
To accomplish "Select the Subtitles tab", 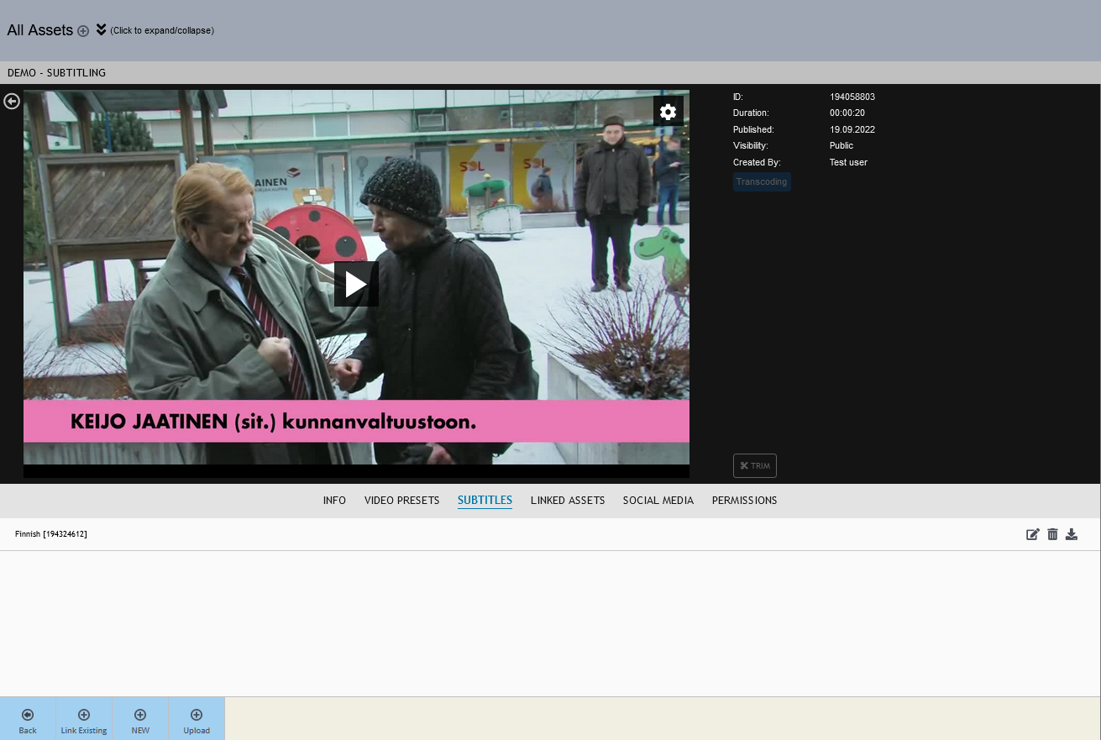I will (x=485, y=501).
